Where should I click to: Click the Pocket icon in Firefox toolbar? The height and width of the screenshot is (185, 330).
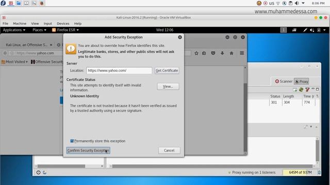213,53
